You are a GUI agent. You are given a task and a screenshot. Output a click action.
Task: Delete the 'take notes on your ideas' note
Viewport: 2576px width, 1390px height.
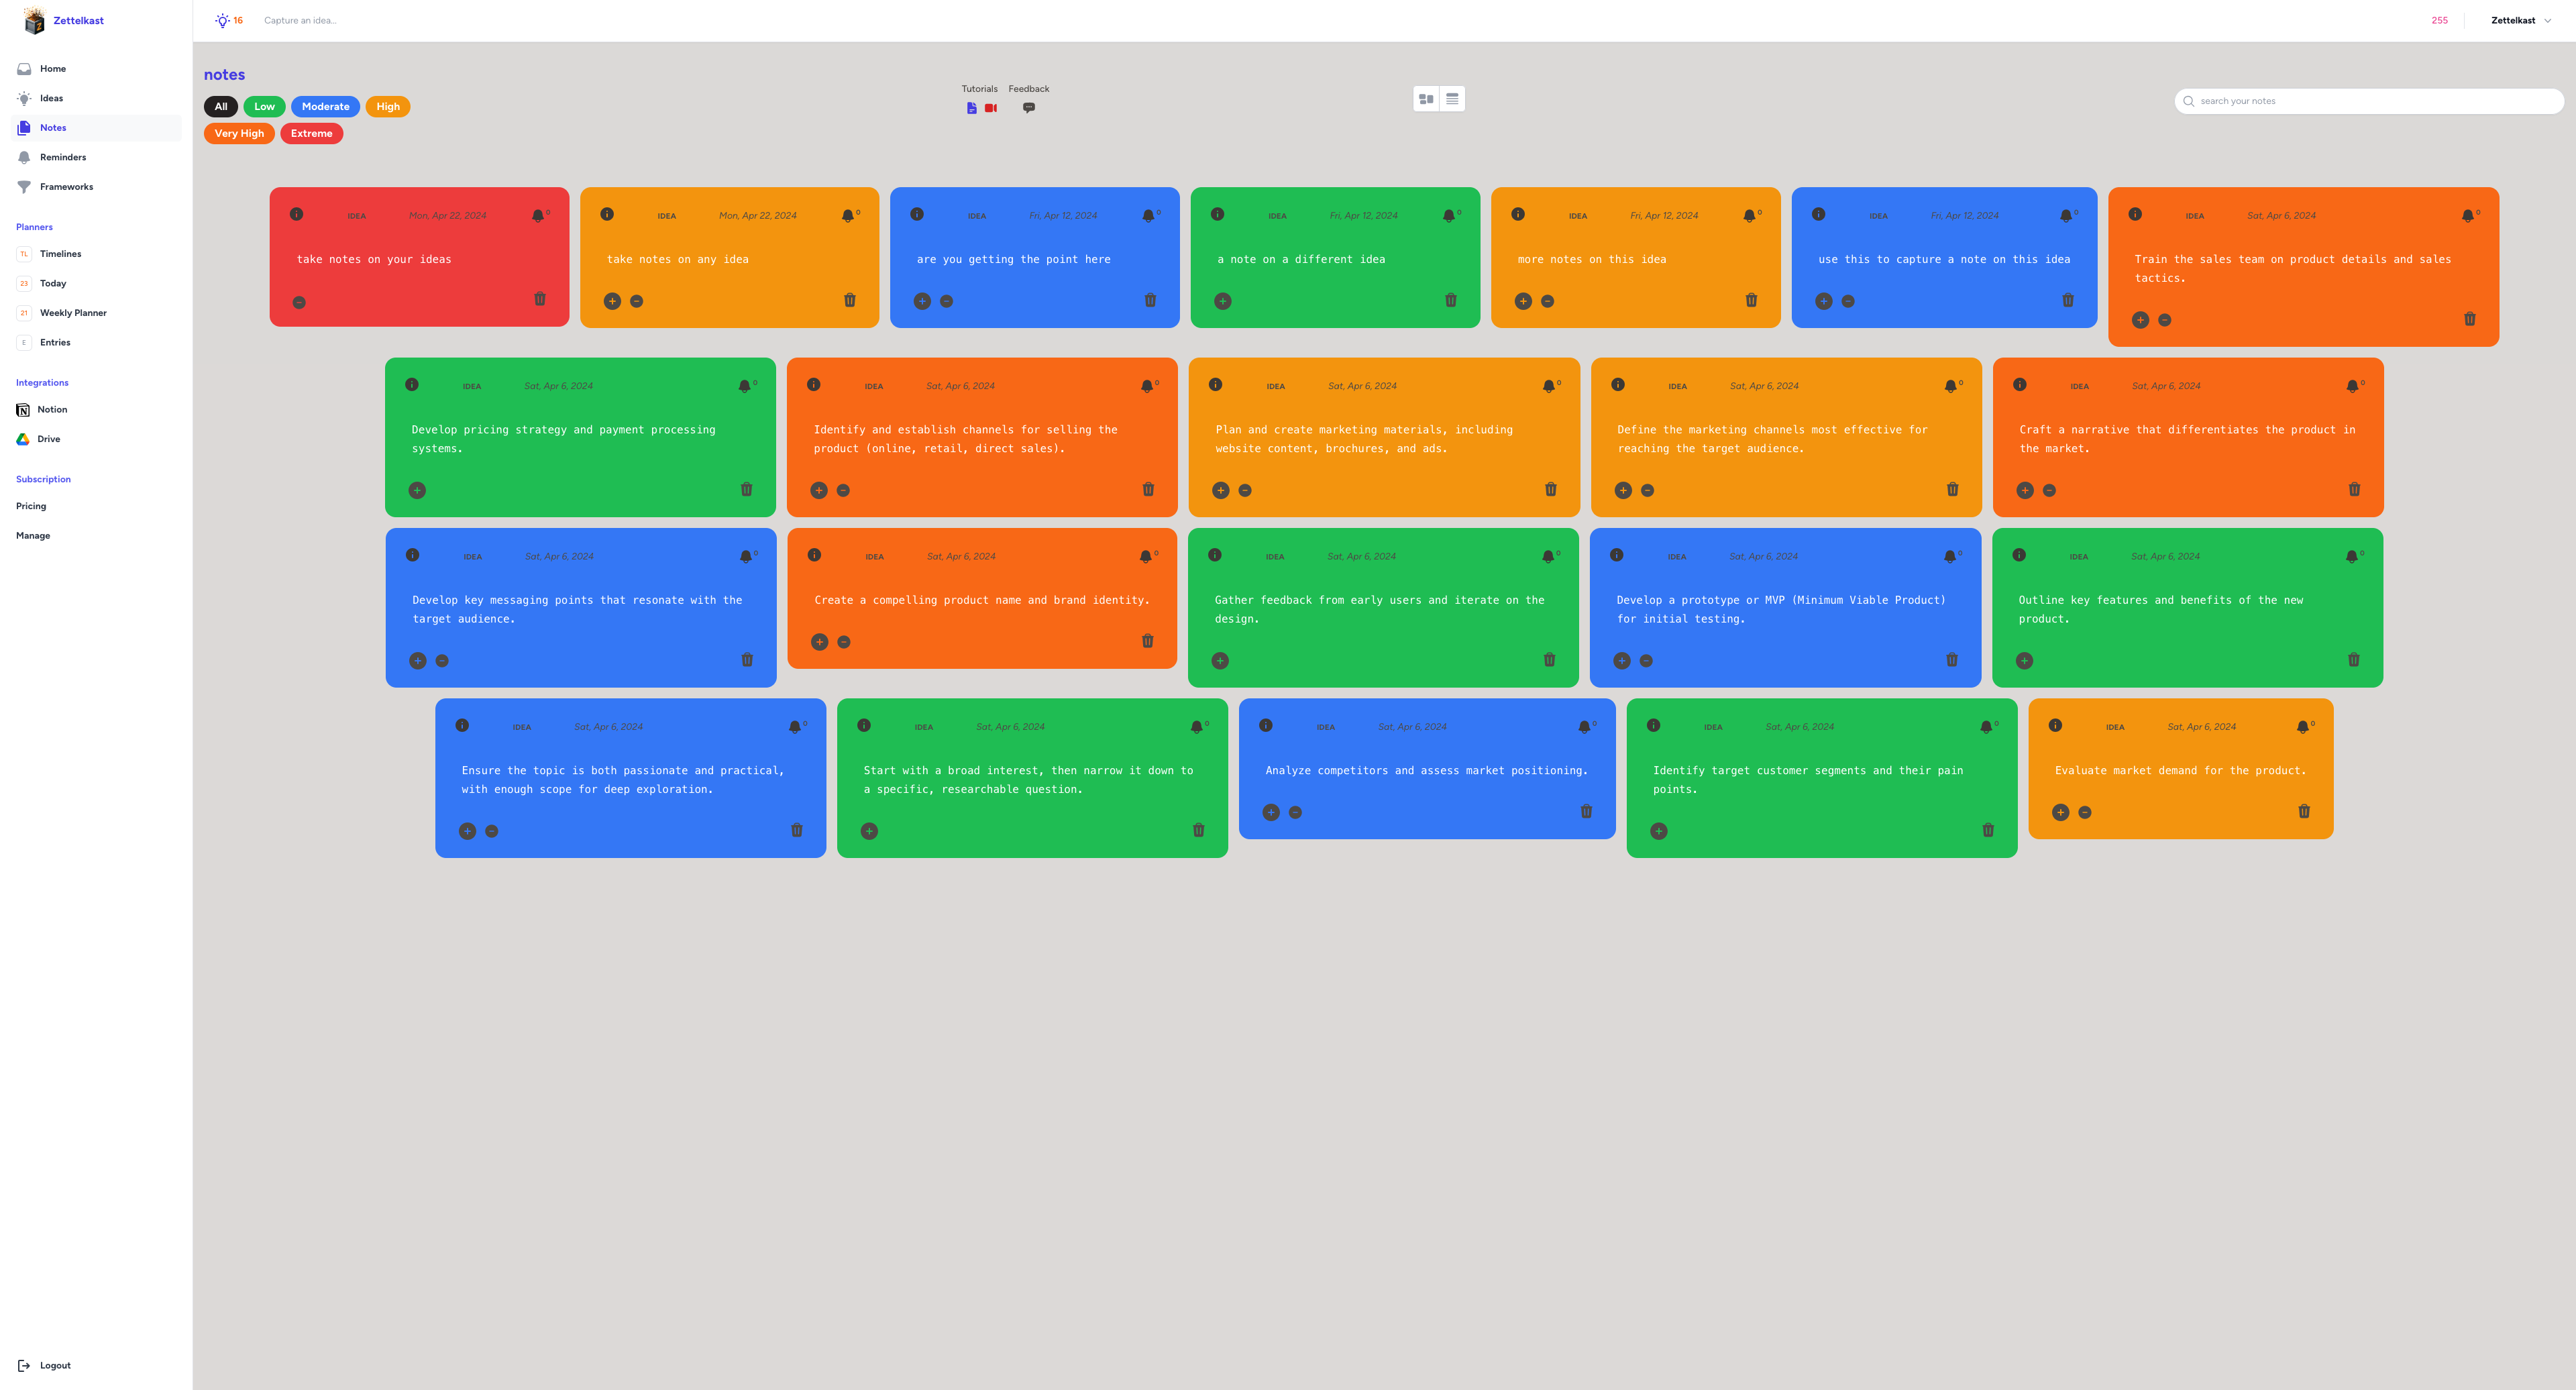point(540,299)
